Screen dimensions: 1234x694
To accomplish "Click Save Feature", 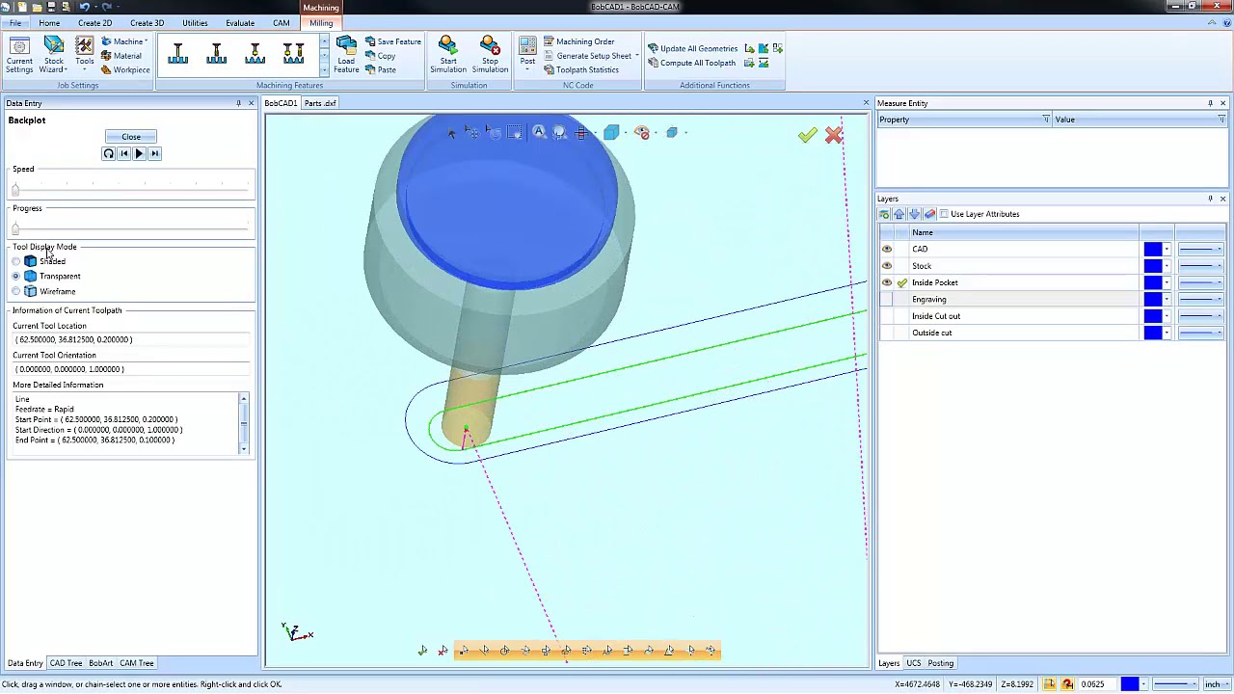I will 392,41.
